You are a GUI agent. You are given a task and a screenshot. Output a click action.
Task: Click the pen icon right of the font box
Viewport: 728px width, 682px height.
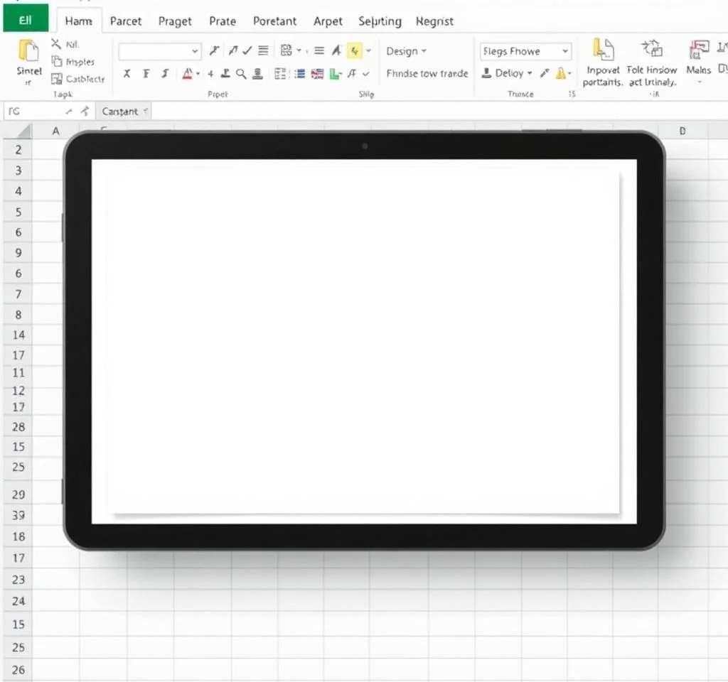pos(214,50)
